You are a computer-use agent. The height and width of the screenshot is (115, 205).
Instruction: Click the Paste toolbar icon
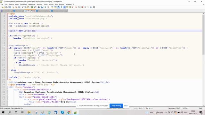pyautogui.click(x=28, y=7)
